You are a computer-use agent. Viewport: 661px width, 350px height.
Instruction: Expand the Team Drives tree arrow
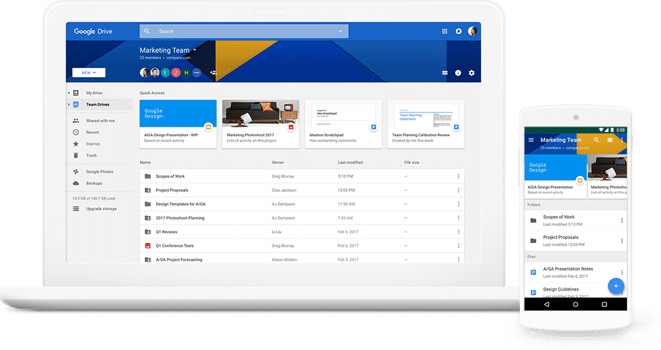coord(69,104)
